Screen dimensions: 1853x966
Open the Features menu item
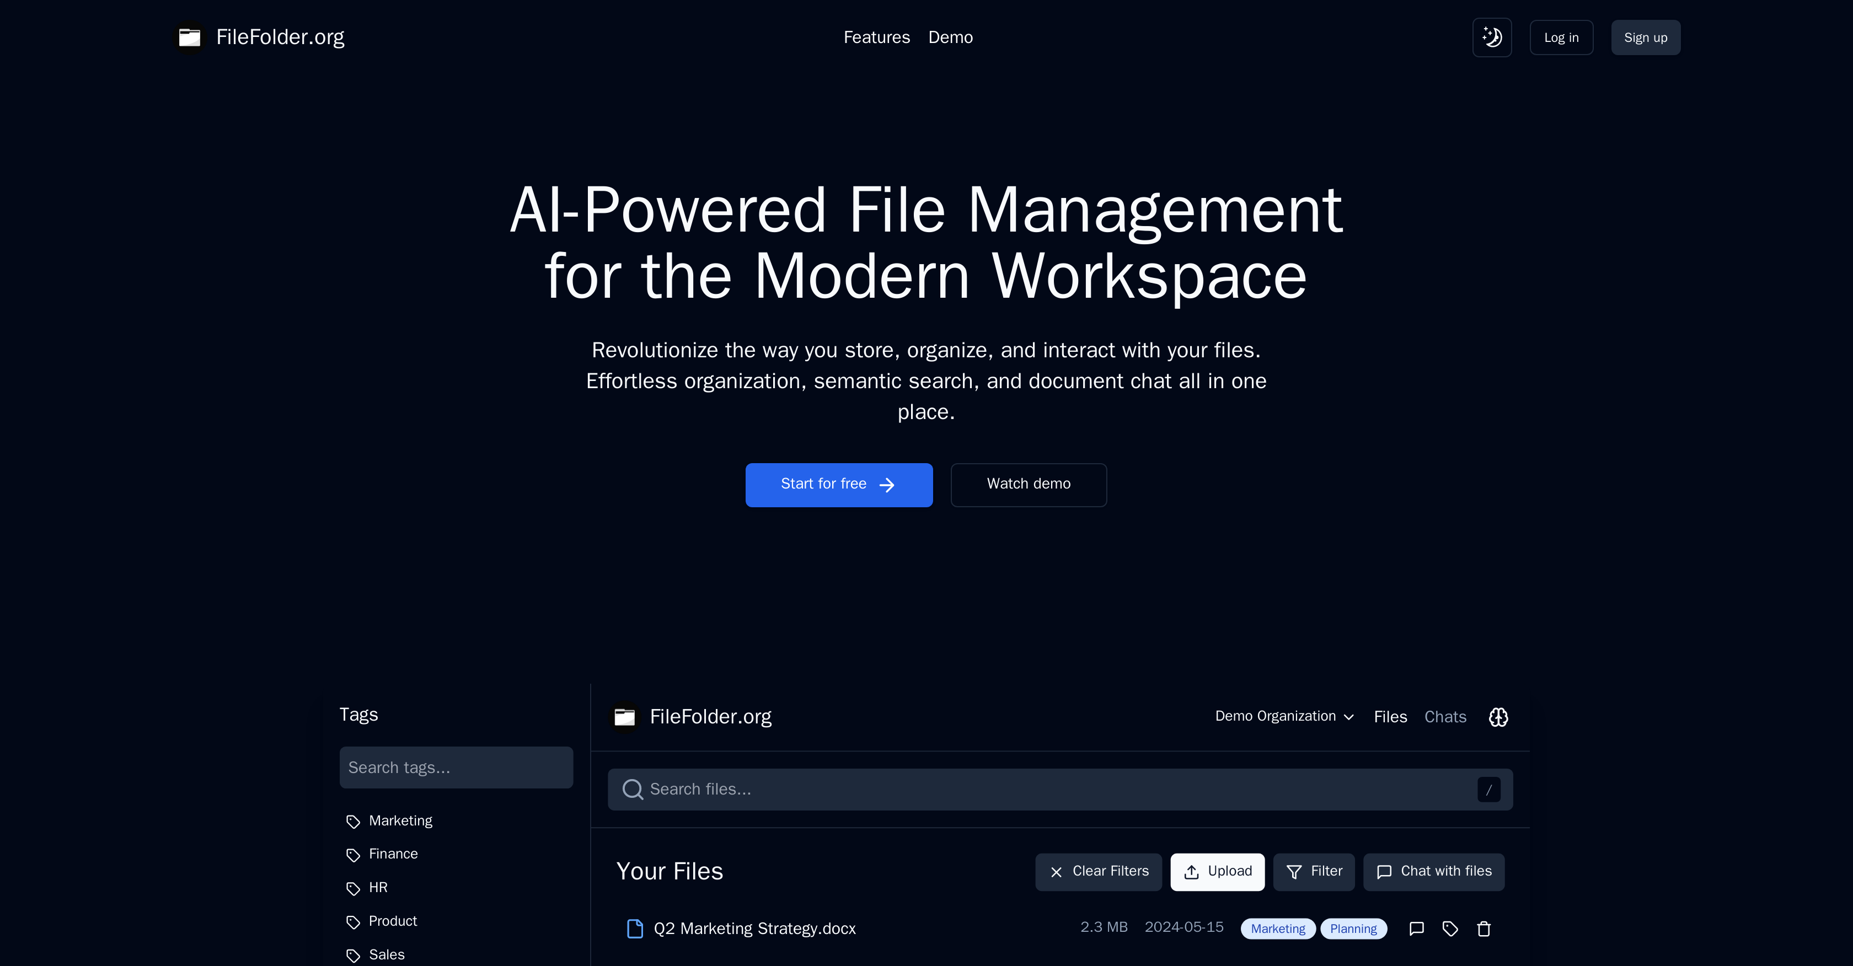877,37
